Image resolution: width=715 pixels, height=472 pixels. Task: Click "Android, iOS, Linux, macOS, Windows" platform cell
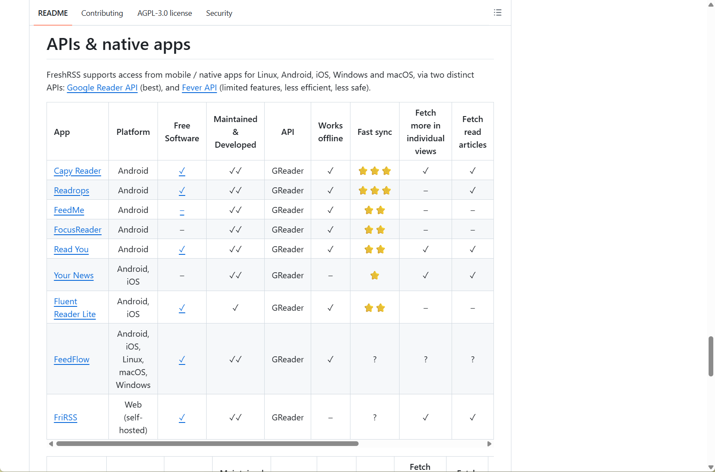(x=133, y=359)
